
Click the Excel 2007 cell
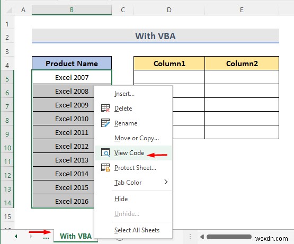(x=72, y=77)
